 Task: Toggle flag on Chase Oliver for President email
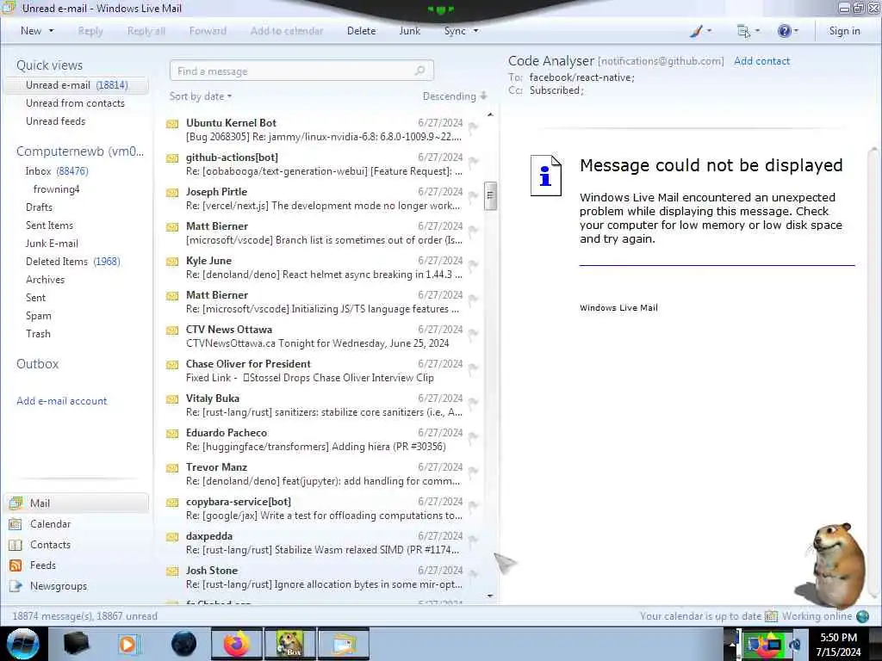(473, 368)
